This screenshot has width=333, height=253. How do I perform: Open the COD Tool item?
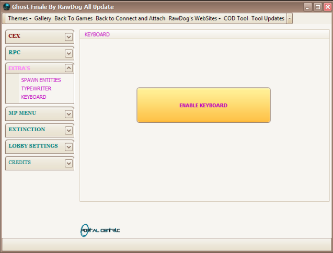(x=236, y=18)
